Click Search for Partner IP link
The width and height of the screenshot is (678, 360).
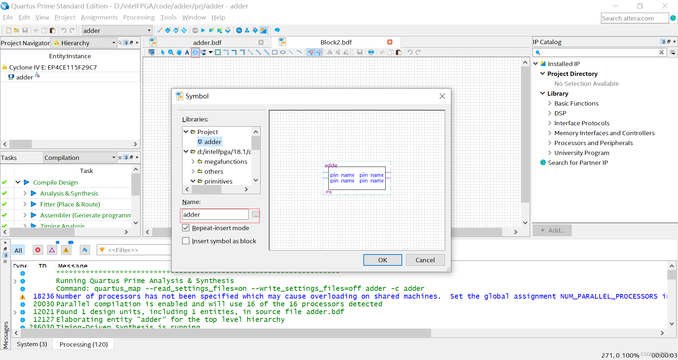[x=578, y=163]
